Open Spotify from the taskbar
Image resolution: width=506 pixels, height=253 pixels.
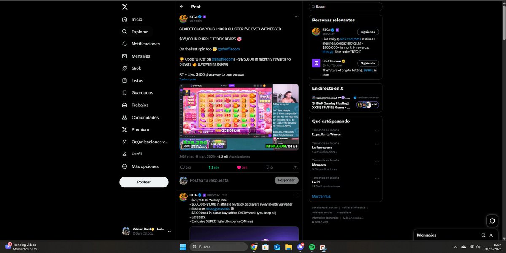(x=312, y=247)
